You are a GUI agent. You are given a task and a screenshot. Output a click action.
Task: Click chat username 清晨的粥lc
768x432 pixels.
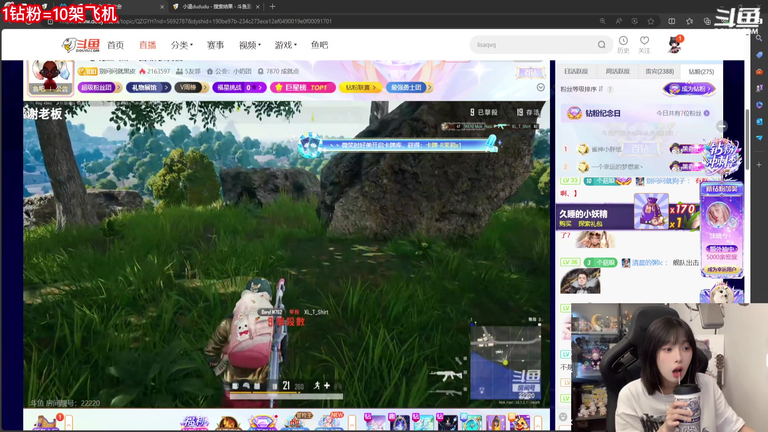click(647, 263)
